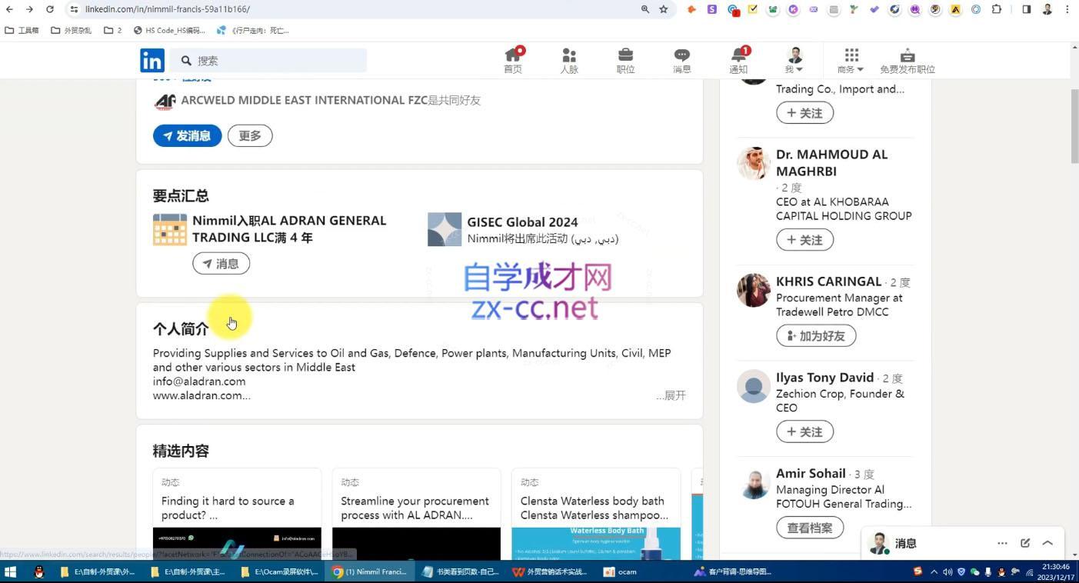Viewport: 1079px width, 583px height.
Task: Open the Jobs (职场) icon
Action: 625,55
